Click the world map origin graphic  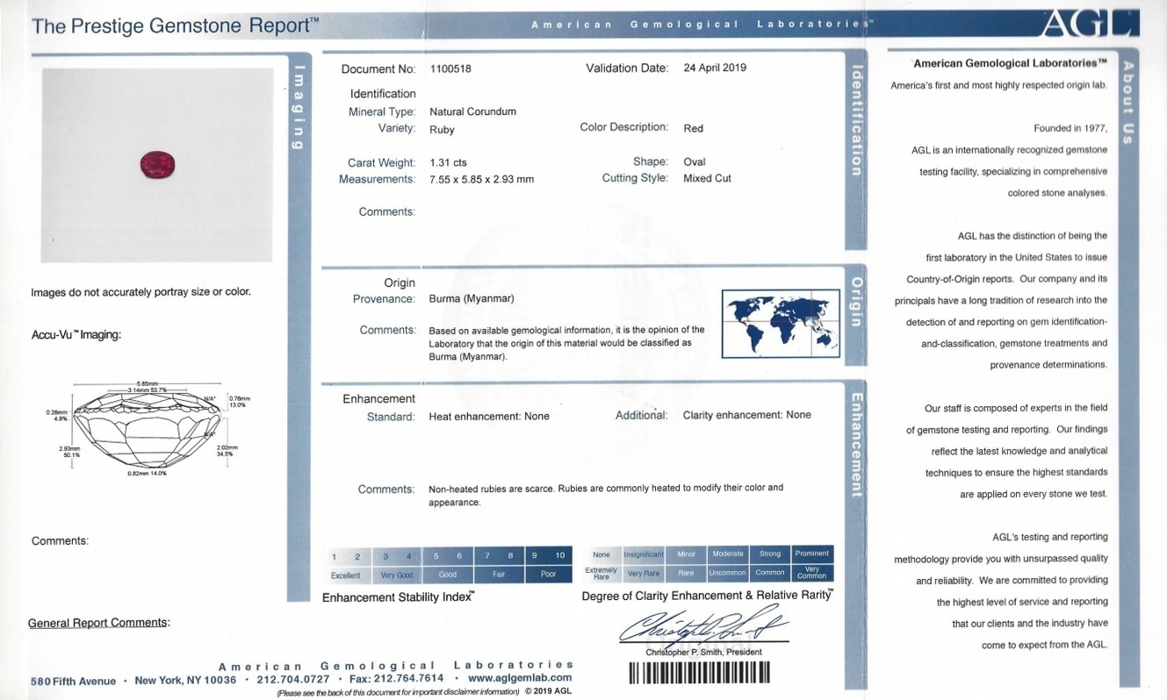(x=780, y=324)
